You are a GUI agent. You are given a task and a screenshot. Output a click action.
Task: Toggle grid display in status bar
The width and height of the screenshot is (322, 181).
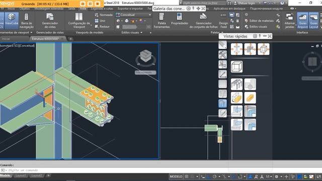pos(187,176)
